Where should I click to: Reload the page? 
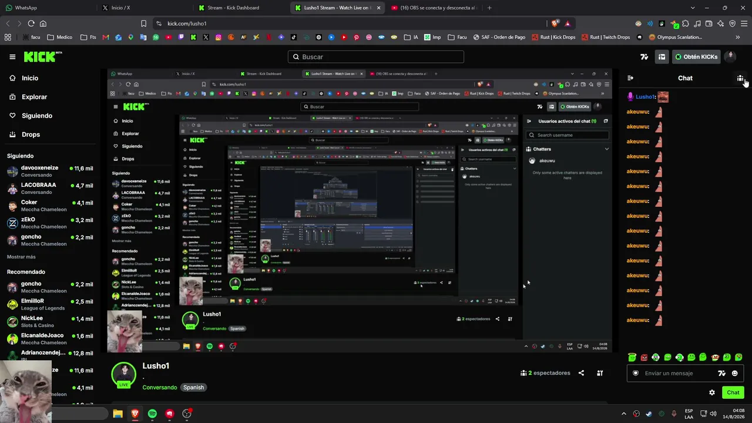[31, 23]
